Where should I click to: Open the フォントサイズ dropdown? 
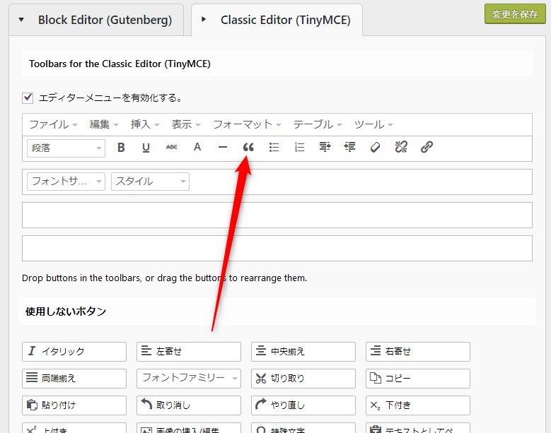66,182
